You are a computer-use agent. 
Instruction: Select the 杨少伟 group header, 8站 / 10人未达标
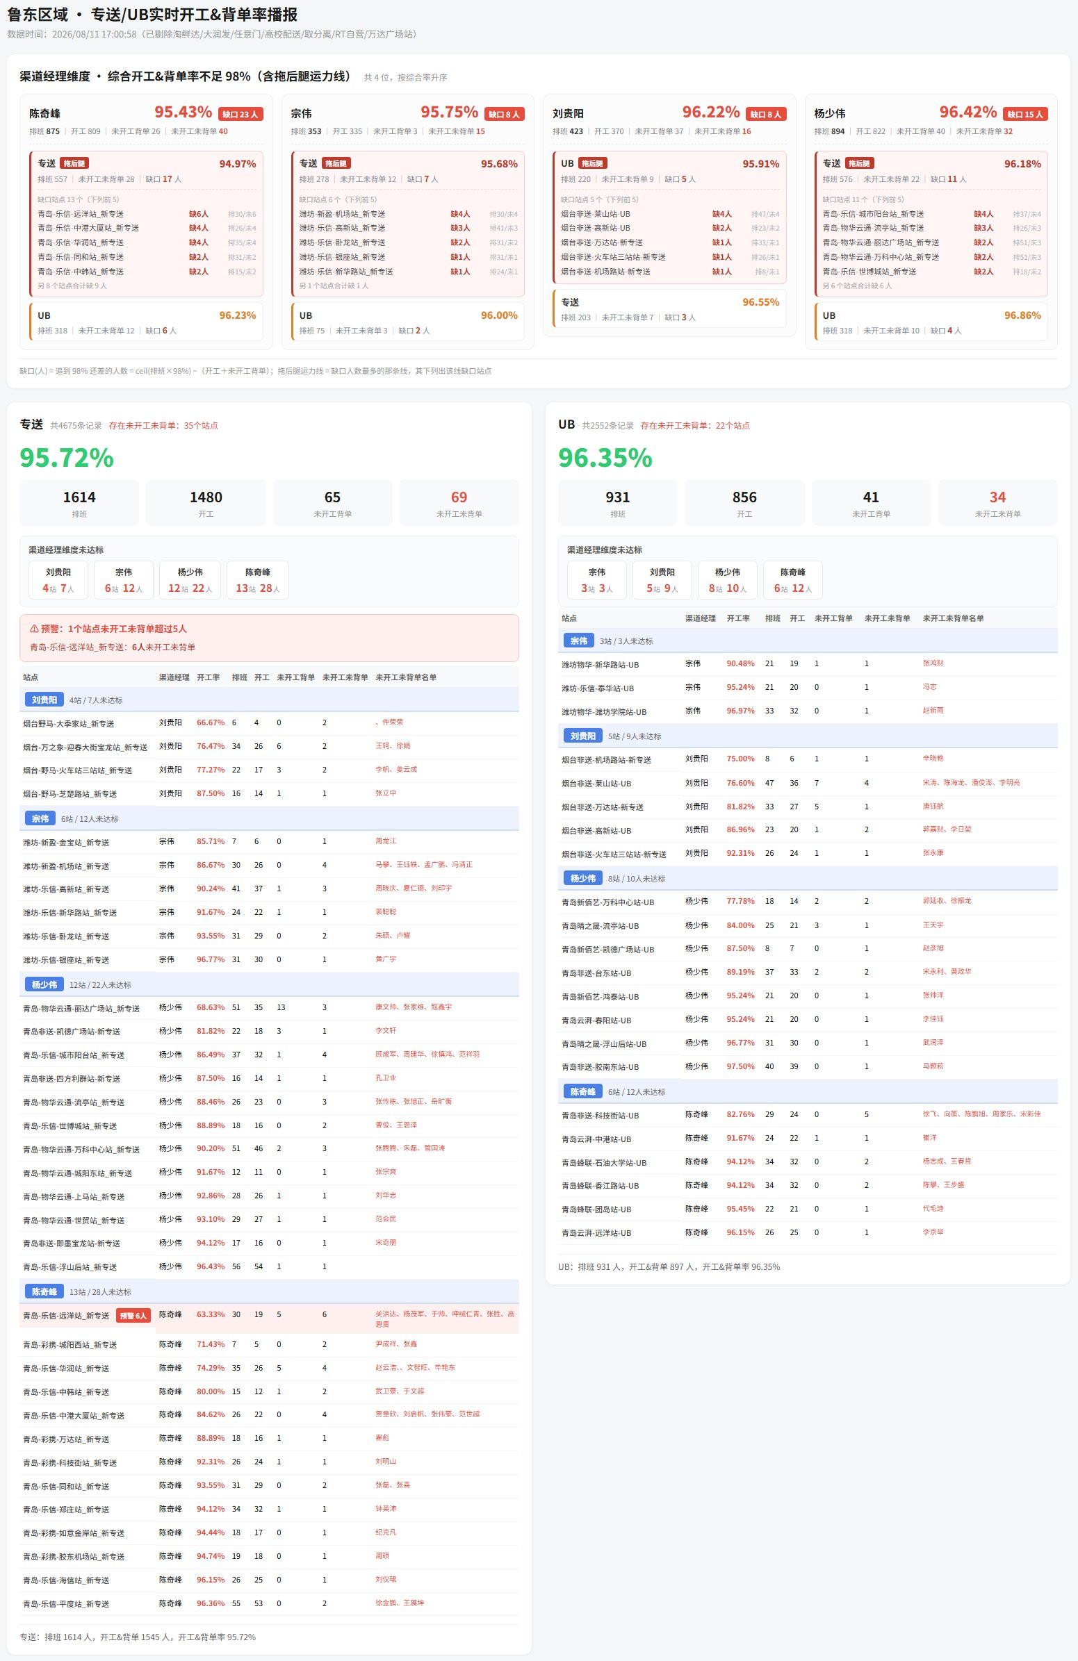(x=808, y=879)
